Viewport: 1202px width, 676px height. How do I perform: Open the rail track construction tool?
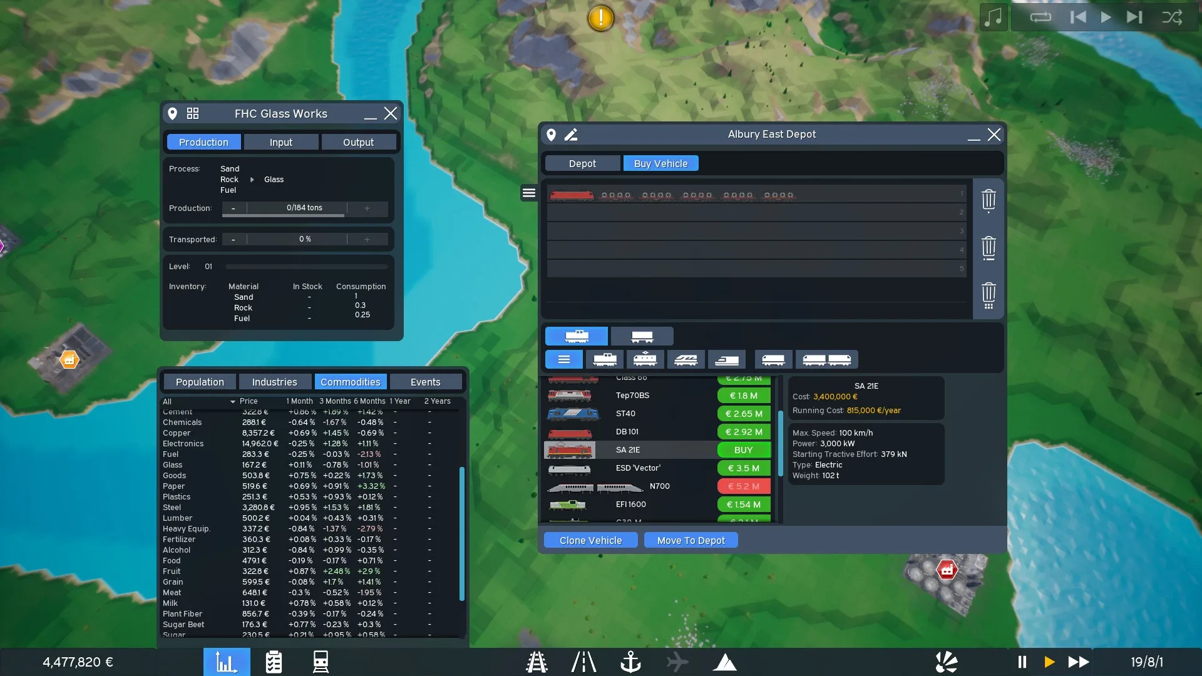point(537,662)
